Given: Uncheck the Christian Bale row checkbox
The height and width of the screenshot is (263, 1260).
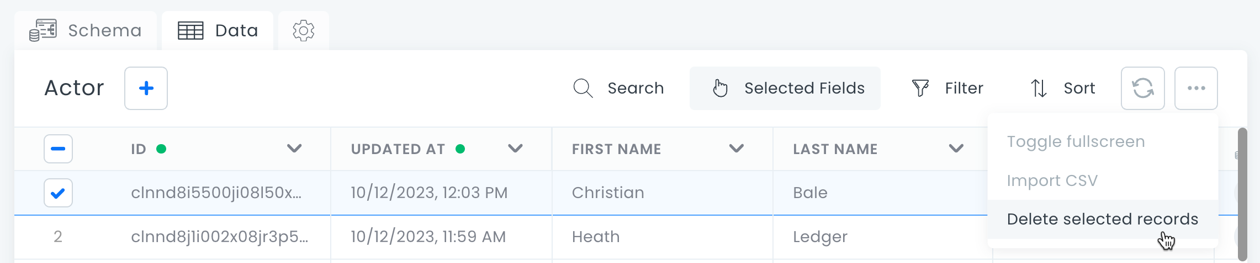Looking at the screenshot, I should [x=58, y=193].
